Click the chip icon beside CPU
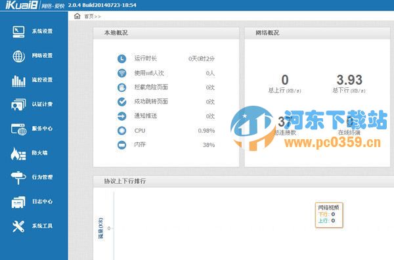This screenshot has height=260, width=394. click(122, 131)
